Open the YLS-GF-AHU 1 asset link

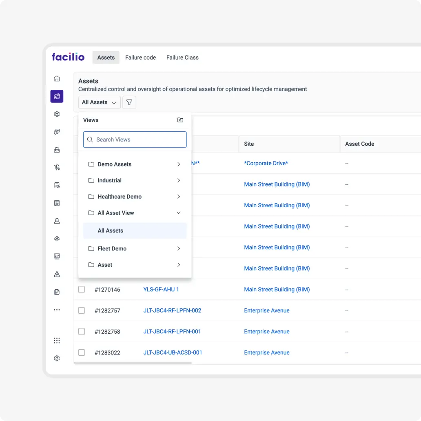pyautogui.click(x=162, y=289)
